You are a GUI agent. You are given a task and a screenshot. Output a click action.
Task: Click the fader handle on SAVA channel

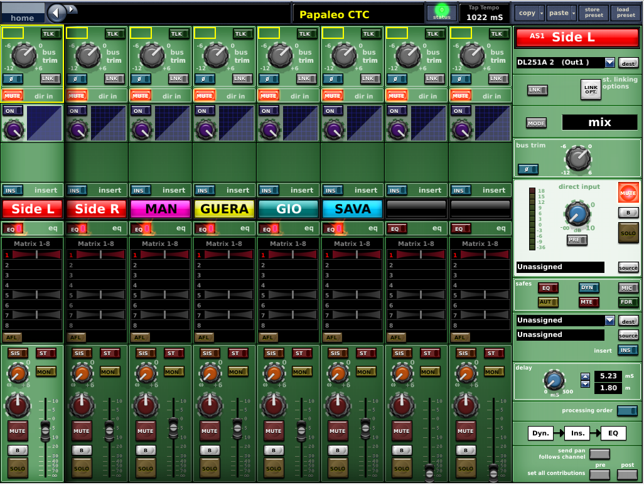365,429
